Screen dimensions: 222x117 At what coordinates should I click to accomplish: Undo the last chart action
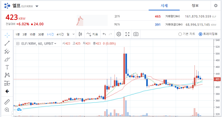coord(104,34)
